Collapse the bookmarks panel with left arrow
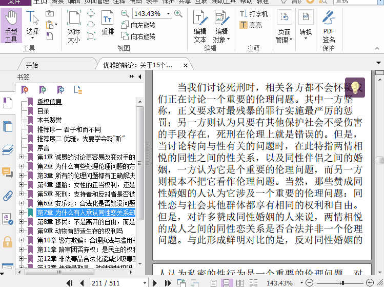384x287 pixels. (x=140, y=76)
